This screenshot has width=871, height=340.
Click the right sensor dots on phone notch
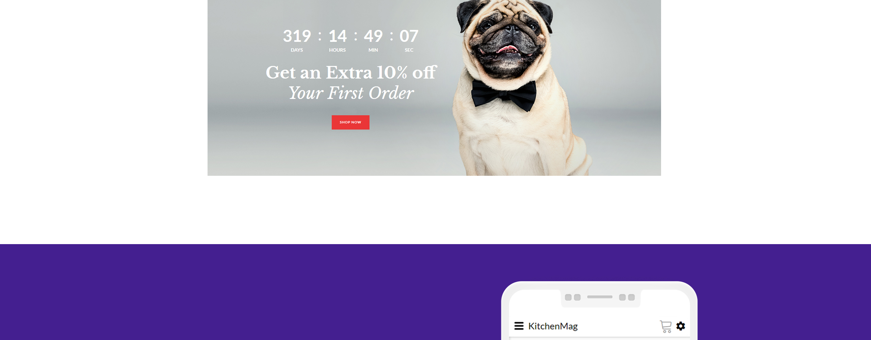(x=627, y=297)
